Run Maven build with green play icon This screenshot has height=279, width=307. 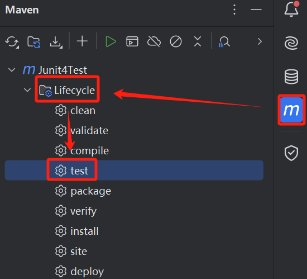pos(111,41)
